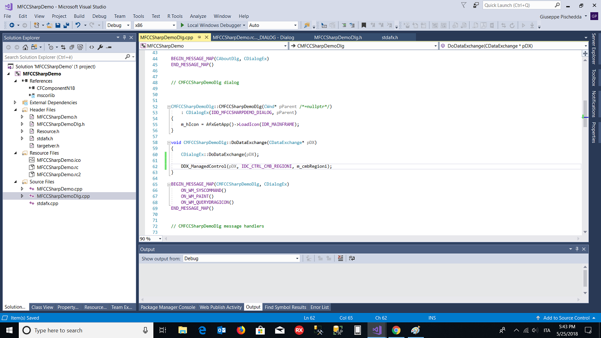Screen dimensions: 601x338
Task: Uncomment selected lines via toolbar icon
Action: pos(352,25)
